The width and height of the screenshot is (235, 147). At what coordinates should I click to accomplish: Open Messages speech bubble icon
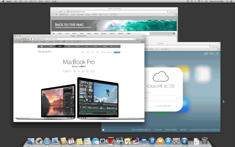95,141
